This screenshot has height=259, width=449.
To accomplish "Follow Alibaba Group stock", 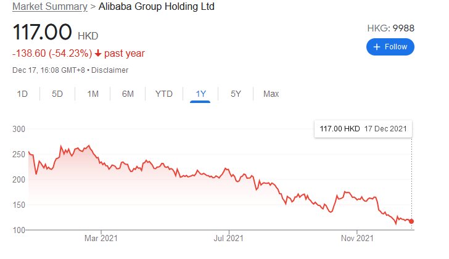I will pyautogui.click(x=390, y=46).
